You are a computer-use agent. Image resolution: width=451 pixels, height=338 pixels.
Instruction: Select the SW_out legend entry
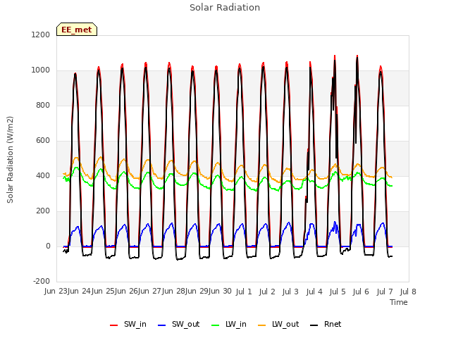[178, 324]
